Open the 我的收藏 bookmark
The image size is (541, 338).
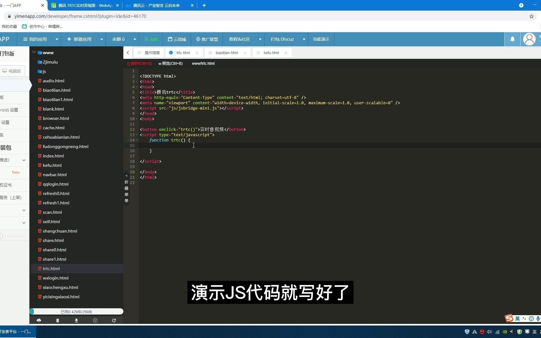(9, 27)
